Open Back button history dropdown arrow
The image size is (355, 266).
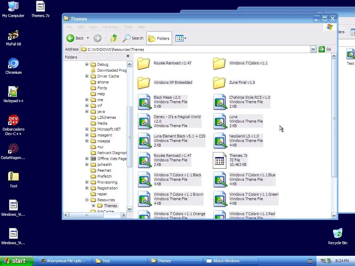pos(88,38)
